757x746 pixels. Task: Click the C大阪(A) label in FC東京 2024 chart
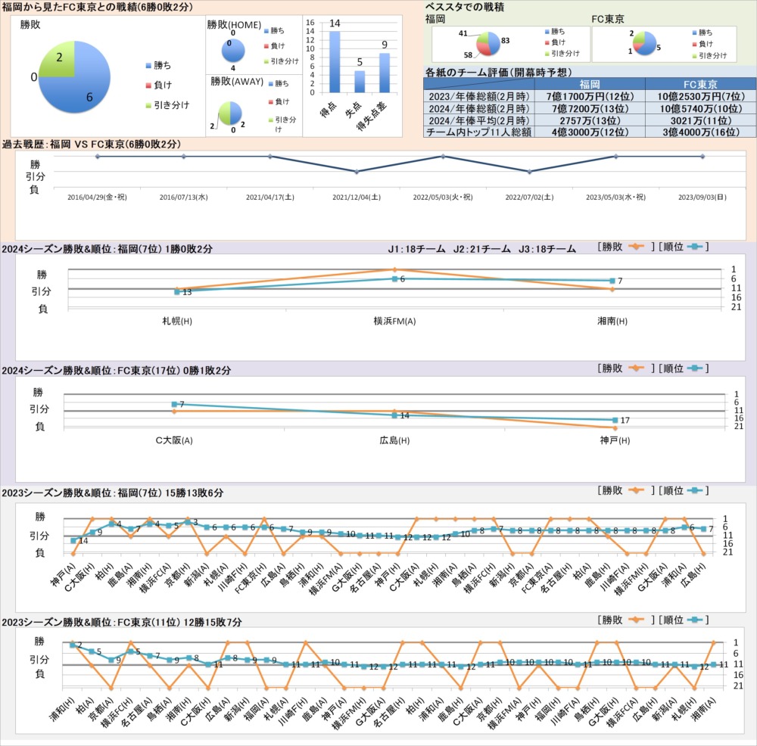tap(174, 440)
